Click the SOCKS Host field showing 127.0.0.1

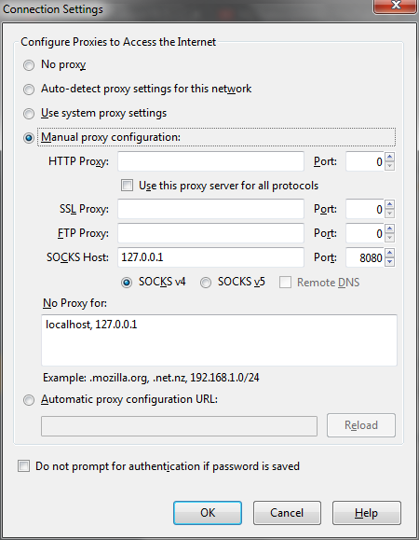(210, 256)
